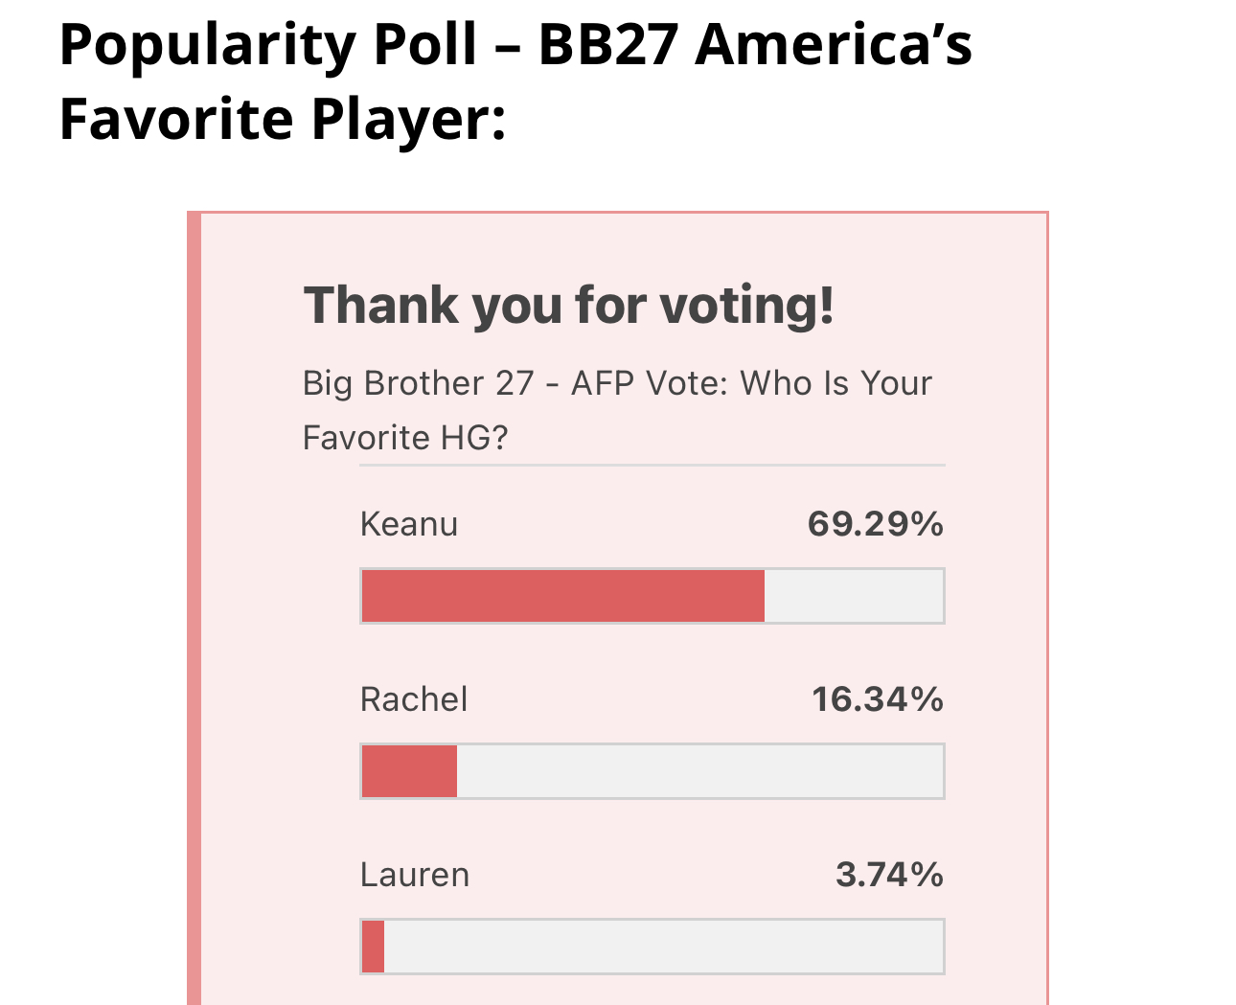1236x1005 pixels.
Task: Click the Favorite Player heading line
Action: [x=283, y=120]
